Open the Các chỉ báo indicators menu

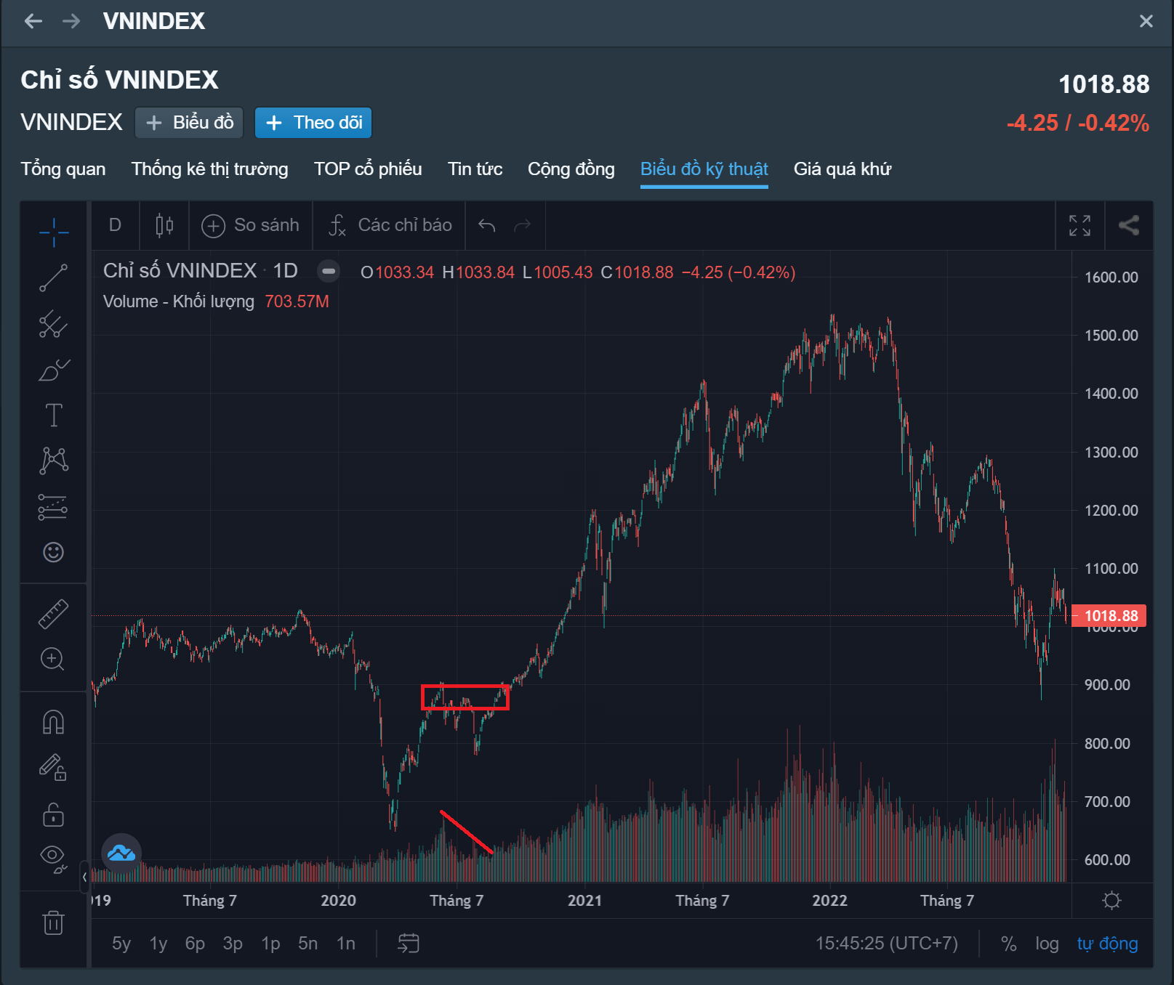pos(390,225)
